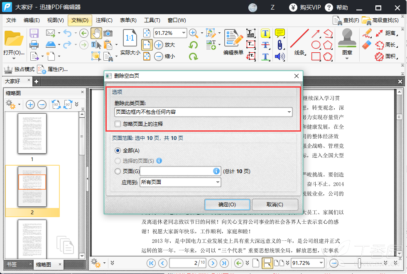Viewport: 407px width, 274px height.
Task: Choose the eraser tool
Action: point(367,45)
